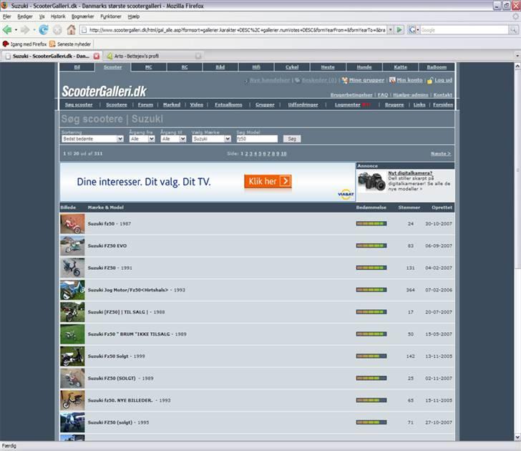Expand the Årgang fra dropdown
Screen dimensions: 521x451
[x=142, y=139]
